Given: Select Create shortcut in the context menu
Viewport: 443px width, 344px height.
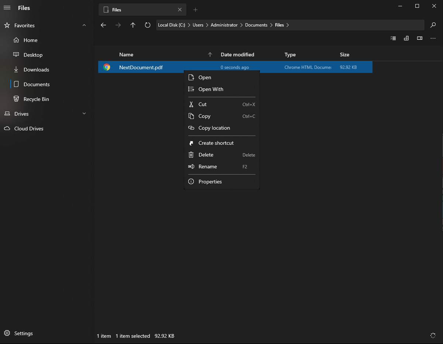Looking at the screenshot, I should coord(216,143).
